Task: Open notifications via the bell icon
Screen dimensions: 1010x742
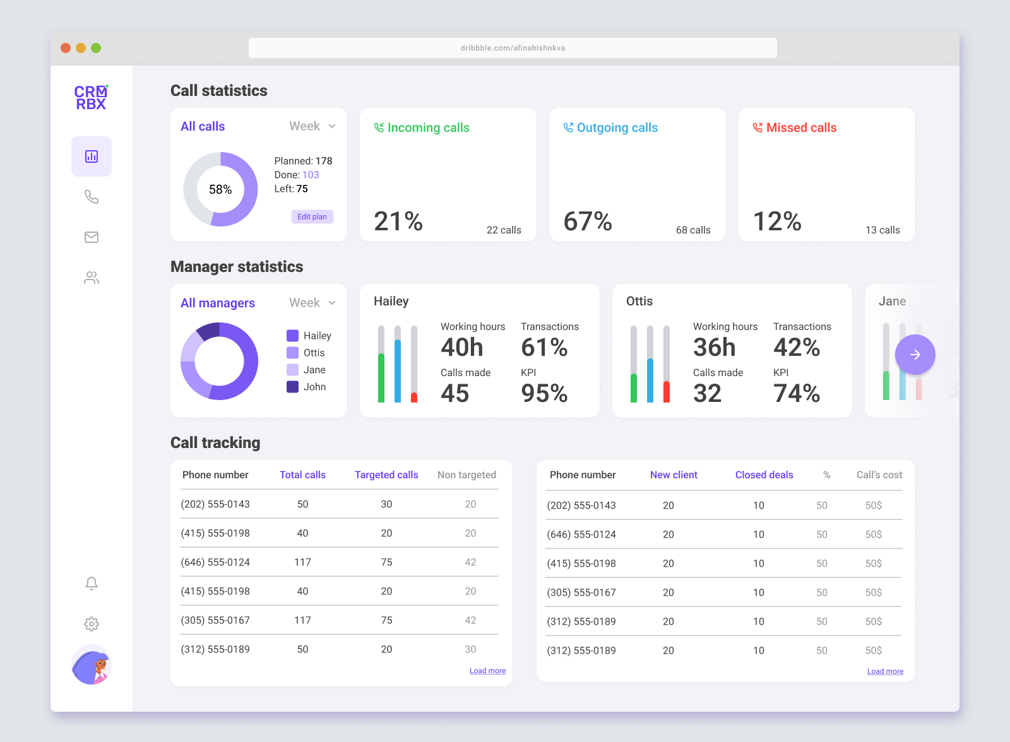Action: click(91, 584)
